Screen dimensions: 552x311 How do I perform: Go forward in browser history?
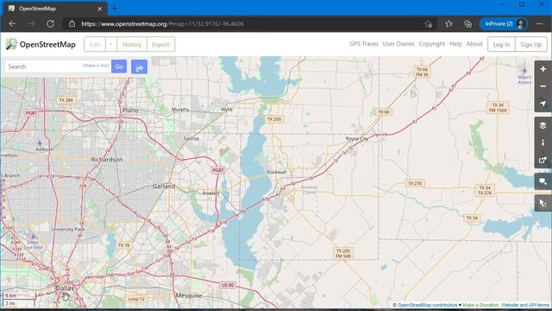click(x=32, y=24)
